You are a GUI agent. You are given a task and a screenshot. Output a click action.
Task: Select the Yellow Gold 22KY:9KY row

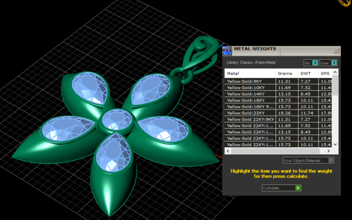click(x=278, y=119)
